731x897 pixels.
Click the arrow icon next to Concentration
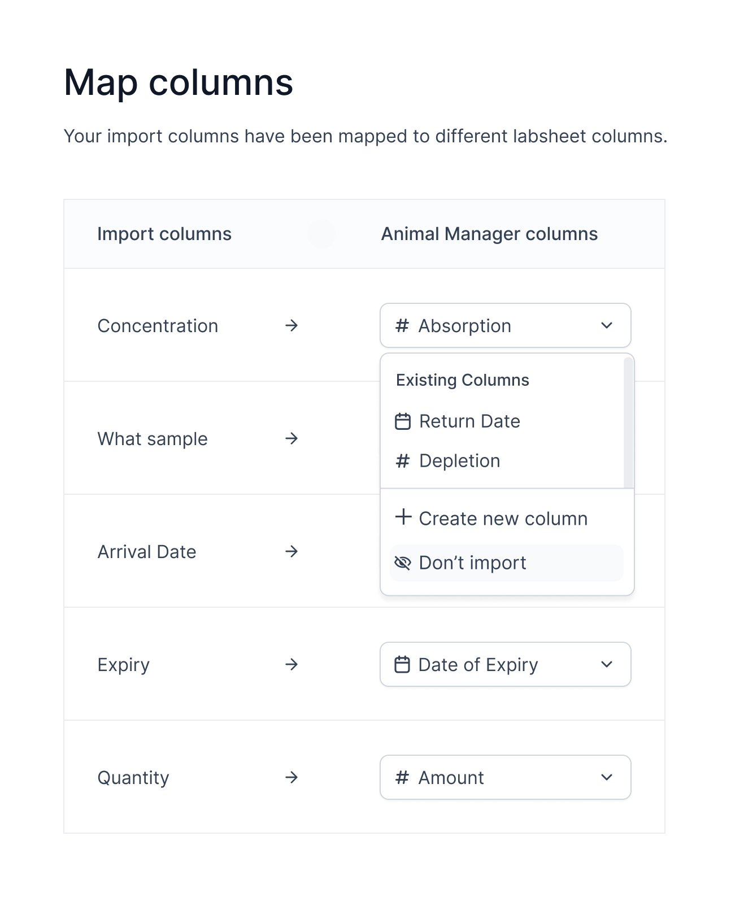tap(291, 325)
